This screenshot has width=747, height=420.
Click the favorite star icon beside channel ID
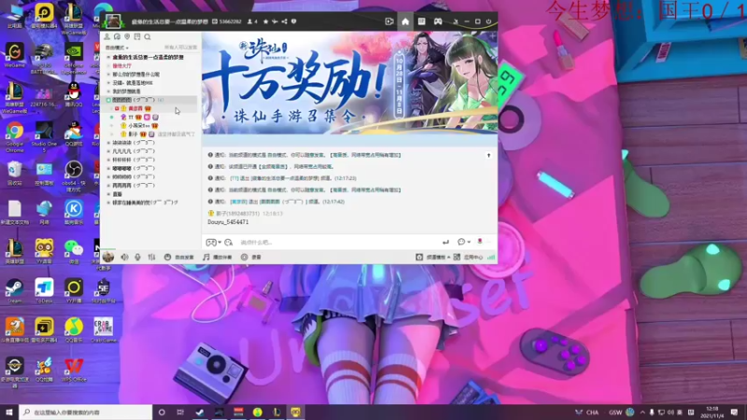(x=266, y=21)
